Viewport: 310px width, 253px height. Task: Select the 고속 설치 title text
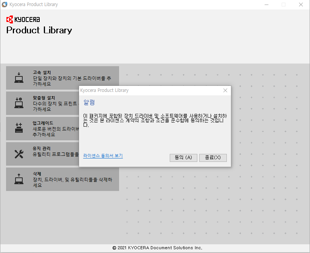click(42, 73)
